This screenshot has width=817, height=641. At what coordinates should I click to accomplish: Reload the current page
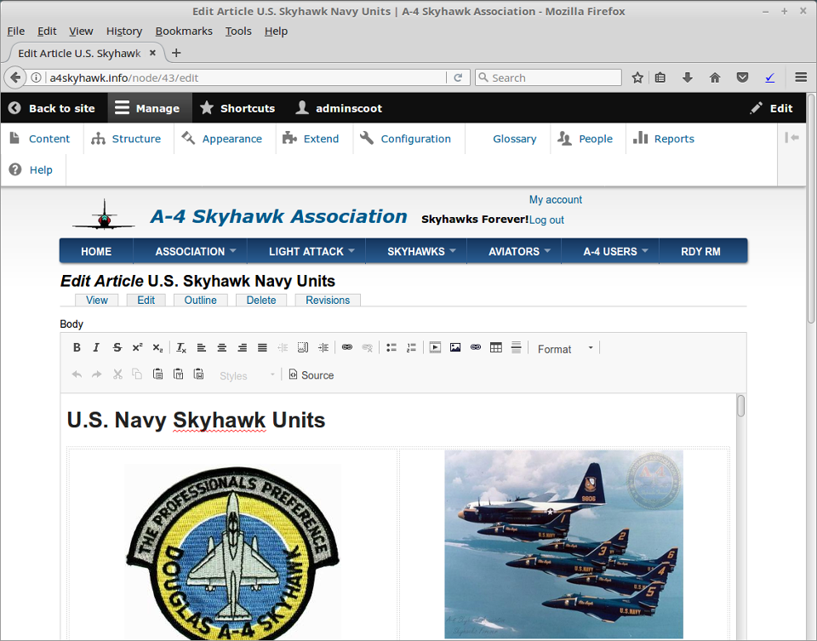pyautogui.click(x=458, y=77)
